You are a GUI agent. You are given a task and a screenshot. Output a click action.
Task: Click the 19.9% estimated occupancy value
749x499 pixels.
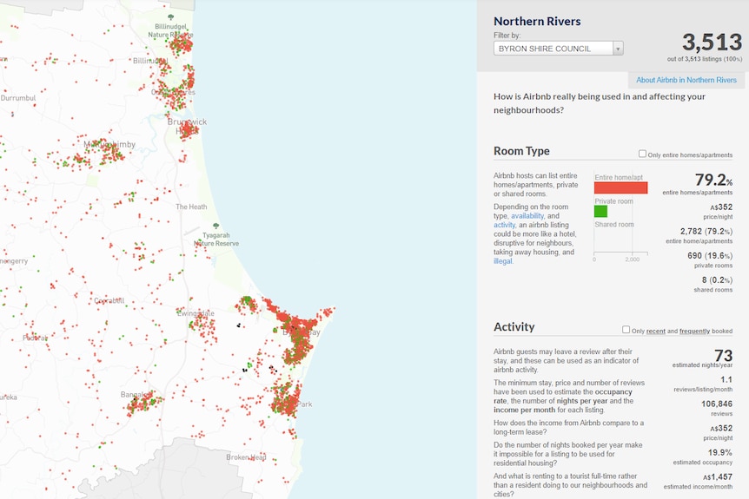coord(720,452)
